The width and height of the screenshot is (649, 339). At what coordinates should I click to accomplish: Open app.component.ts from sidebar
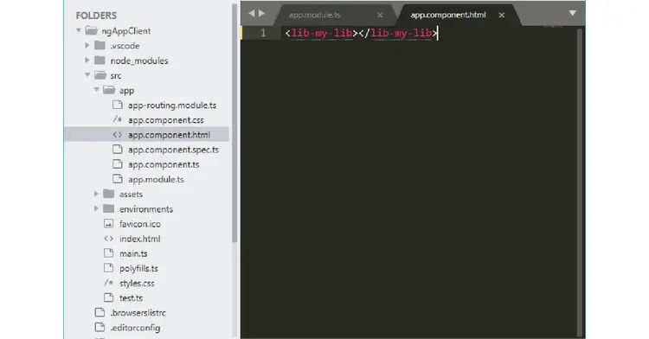point(164,164)
